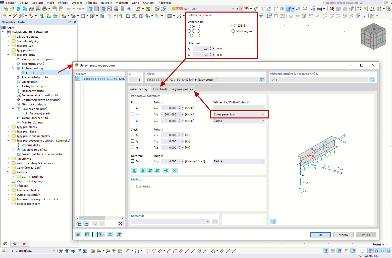
Task: Select Trapézový plech shear panel item
Action: tap(38, 113)
